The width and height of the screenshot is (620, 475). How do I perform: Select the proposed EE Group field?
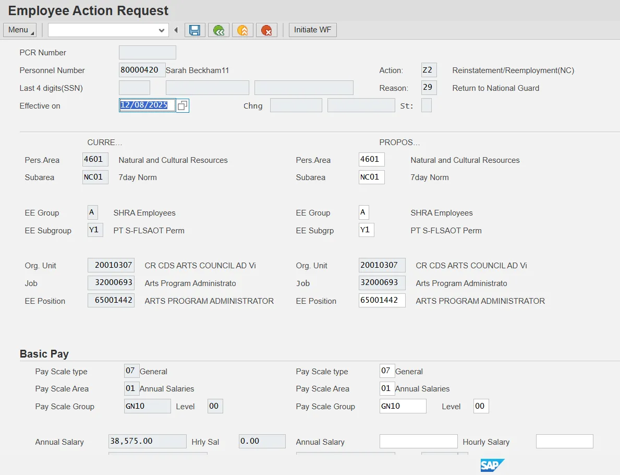(x=363, y=212)
